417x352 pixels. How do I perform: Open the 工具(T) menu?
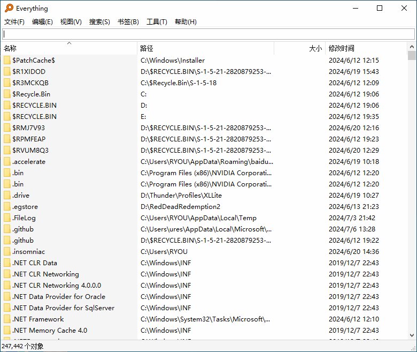click(157, 22)
